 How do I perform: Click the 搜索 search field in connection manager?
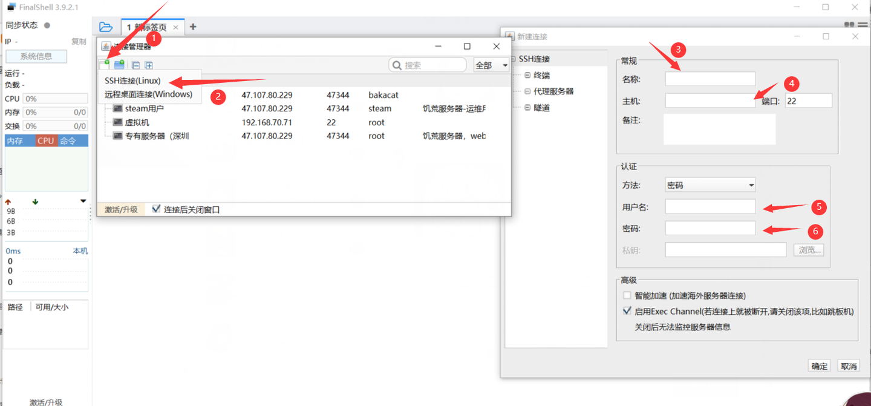click(x=428, y=65)
